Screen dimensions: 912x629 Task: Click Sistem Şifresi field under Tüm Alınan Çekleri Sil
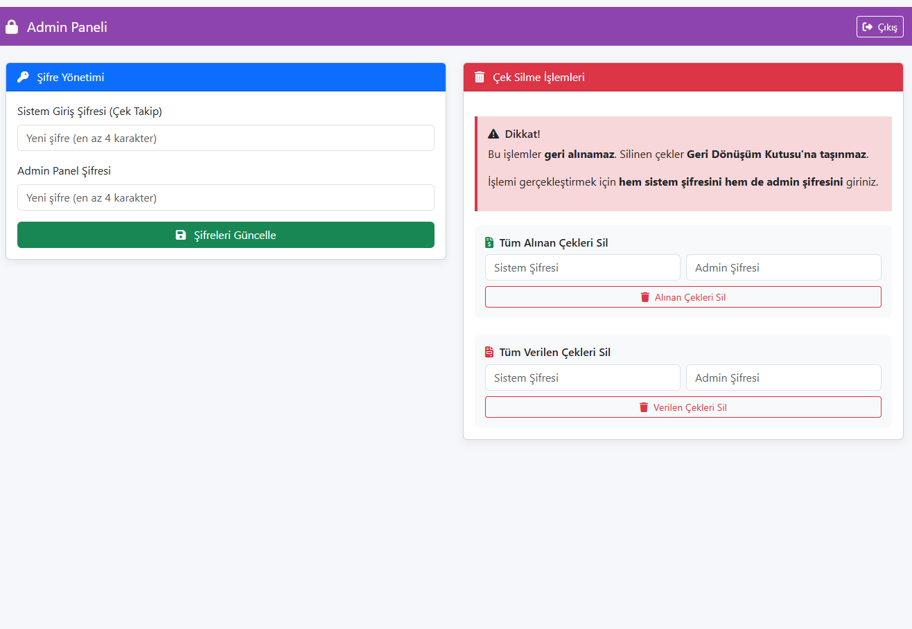pos(582,267)
